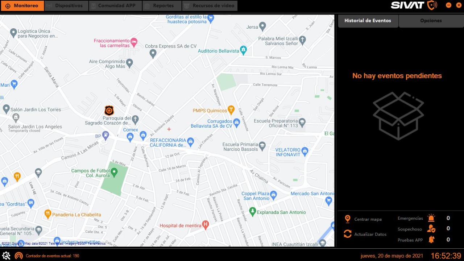Click the Cobra Express SA de CV marker
464x261 pixels.
tap(153, 54)
